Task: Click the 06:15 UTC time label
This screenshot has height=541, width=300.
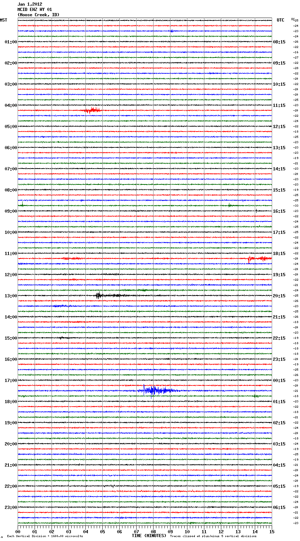Action: pyautogui.click(x=279, y=507)
